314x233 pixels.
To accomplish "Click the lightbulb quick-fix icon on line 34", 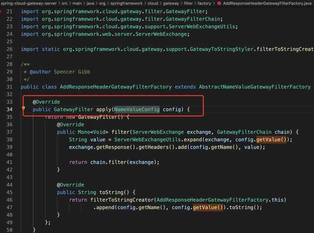I will pyautogui.click(x=23, y=109).
